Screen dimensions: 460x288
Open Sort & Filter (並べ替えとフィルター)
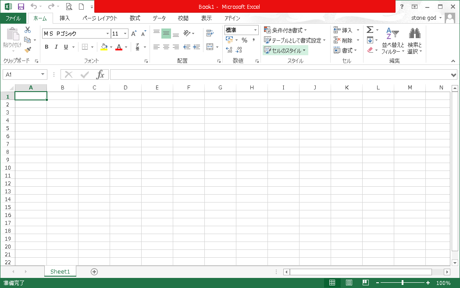393,41
